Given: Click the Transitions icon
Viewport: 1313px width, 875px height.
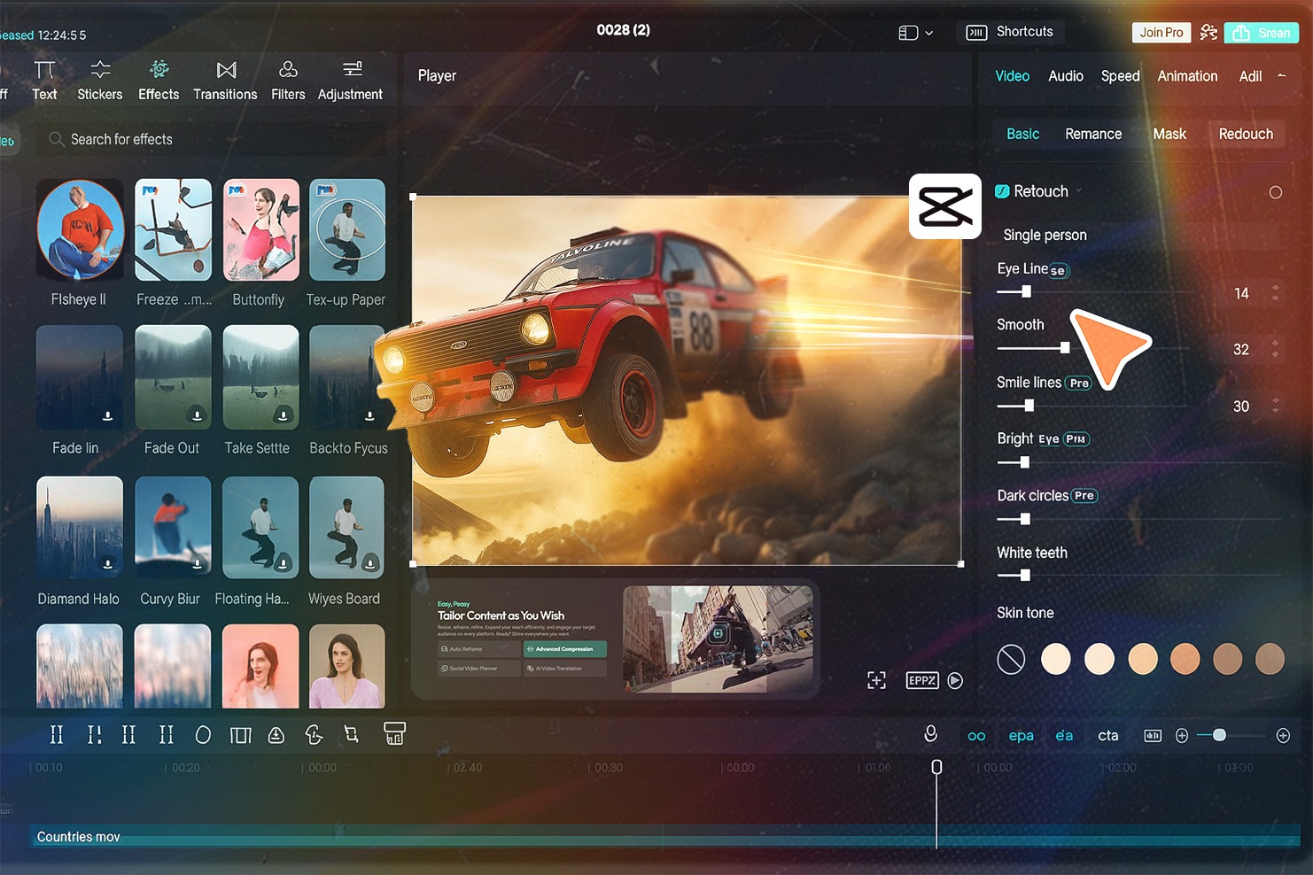Looking at the screenshot, I should coord(225,79).
